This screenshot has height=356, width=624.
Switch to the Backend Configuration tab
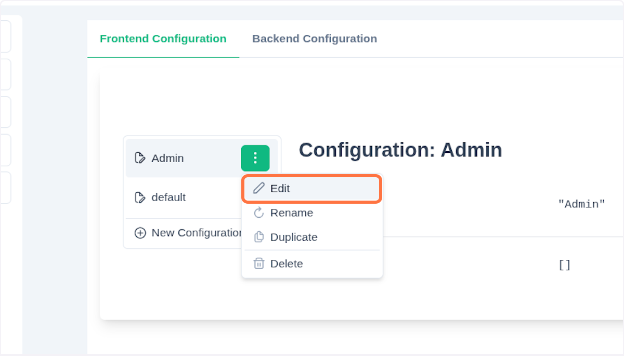314,39
